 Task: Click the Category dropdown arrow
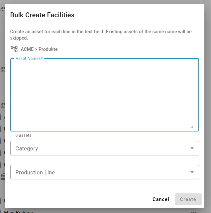point(192,148)
